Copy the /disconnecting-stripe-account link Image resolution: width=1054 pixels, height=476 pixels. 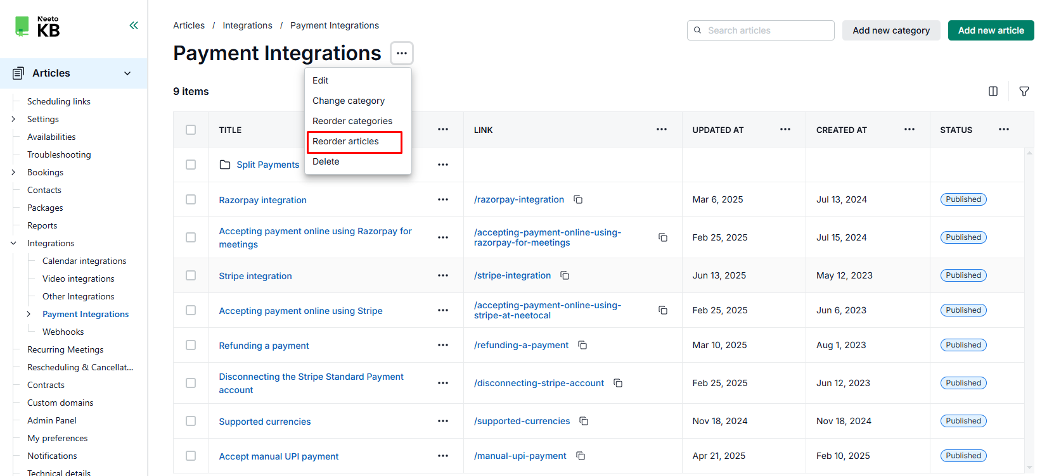pyautogui.click(x=618, y=383)
